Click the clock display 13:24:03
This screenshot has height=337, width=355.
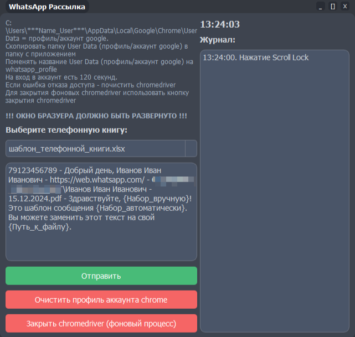220,24
